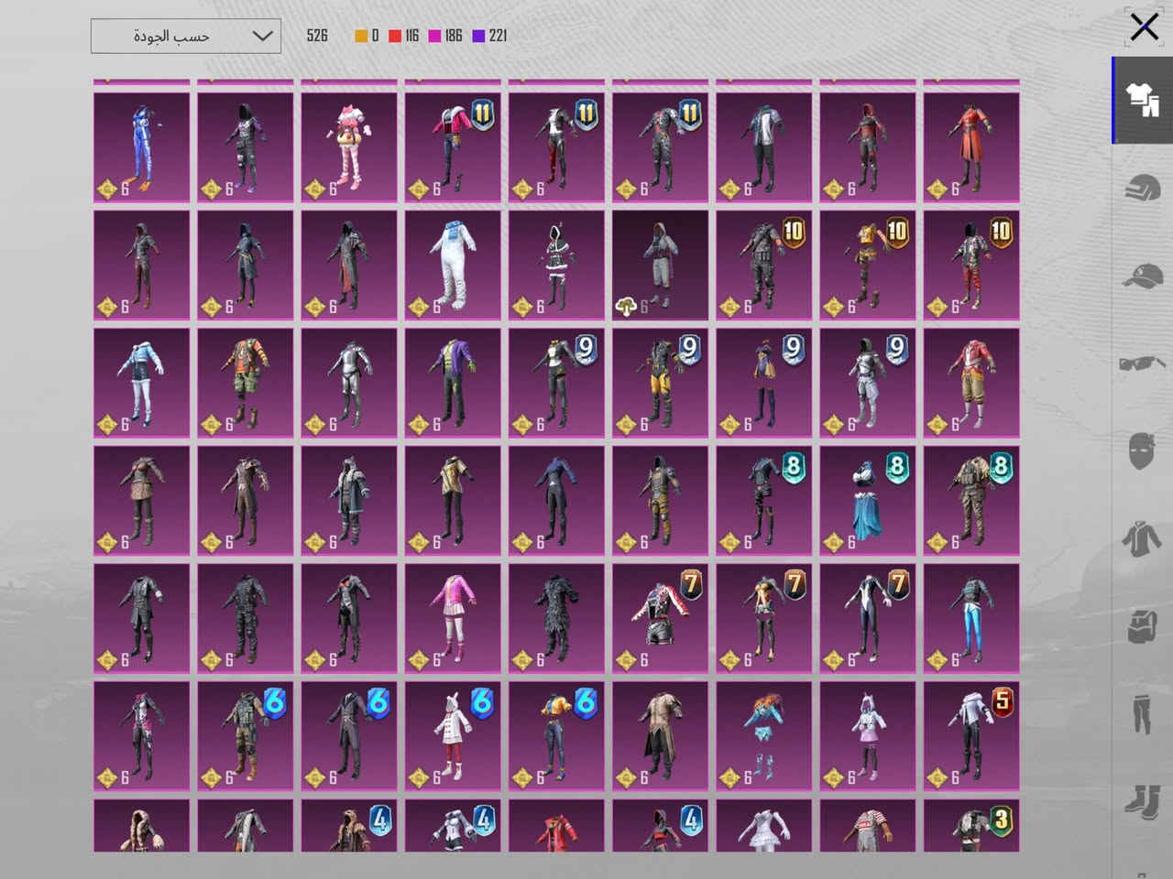Open the sort-by-quality dropdown
The height and width of the screenshot is (879, 1173).
(x=186, y=36)
